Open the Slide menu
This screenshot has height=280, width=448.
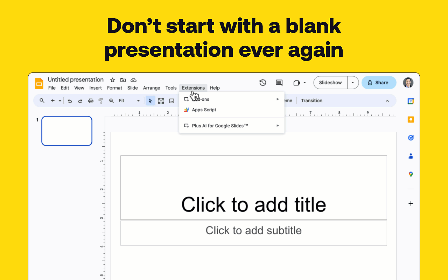tap(132, 88)
